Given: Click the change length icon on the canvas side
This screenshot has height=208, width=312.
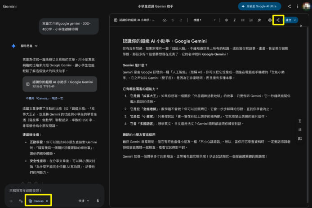Looking at the screenshot, I should (300, 121).
